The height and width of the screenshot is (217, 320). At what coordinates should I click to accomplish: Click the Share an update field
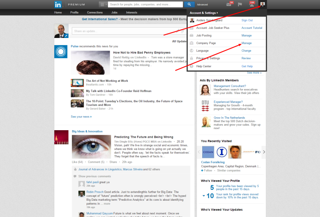click(x=129, y=31)
